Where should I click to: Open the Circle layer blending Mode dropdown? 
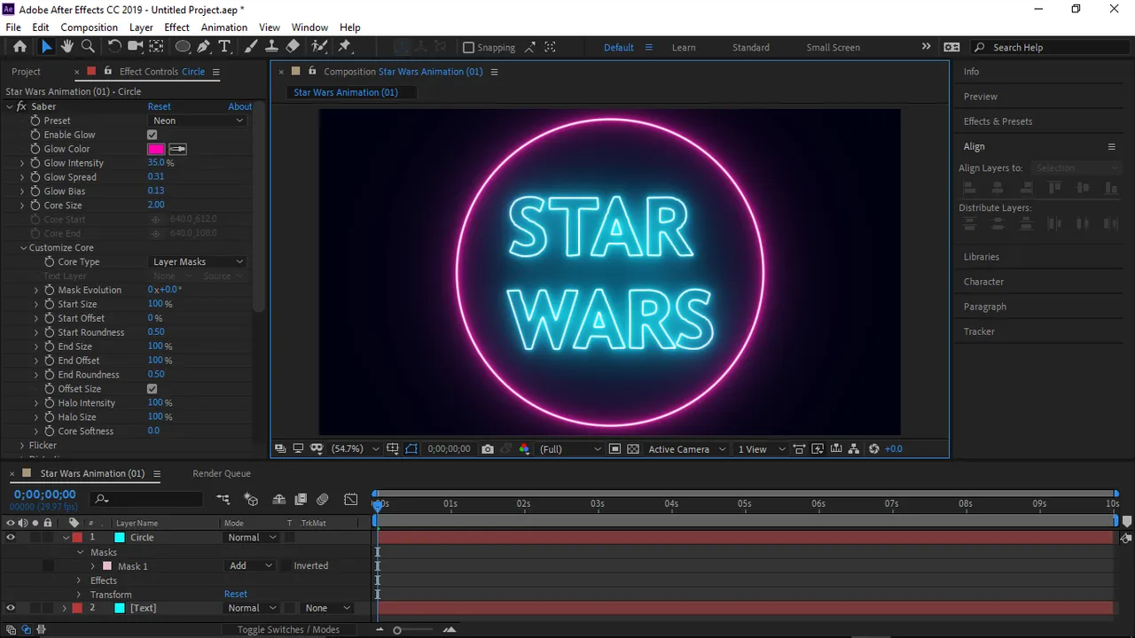250,537
